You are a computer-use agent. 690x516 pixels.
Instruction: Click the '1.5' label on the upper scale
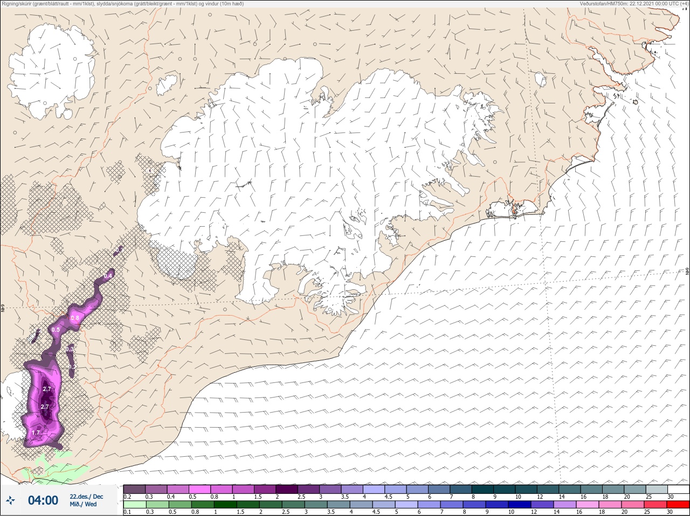tap(258, 497)
